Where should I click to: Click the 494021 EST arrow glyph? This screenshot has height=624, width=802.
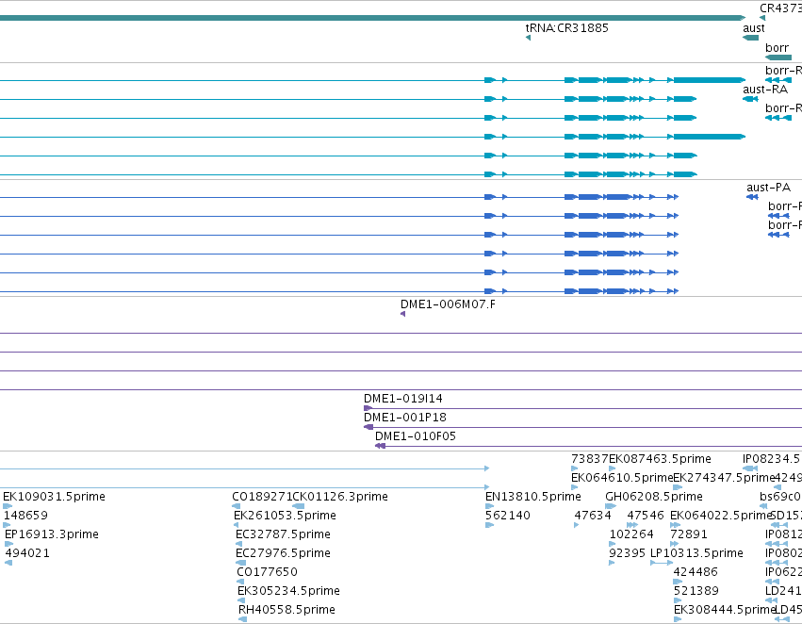click(8, 563)
